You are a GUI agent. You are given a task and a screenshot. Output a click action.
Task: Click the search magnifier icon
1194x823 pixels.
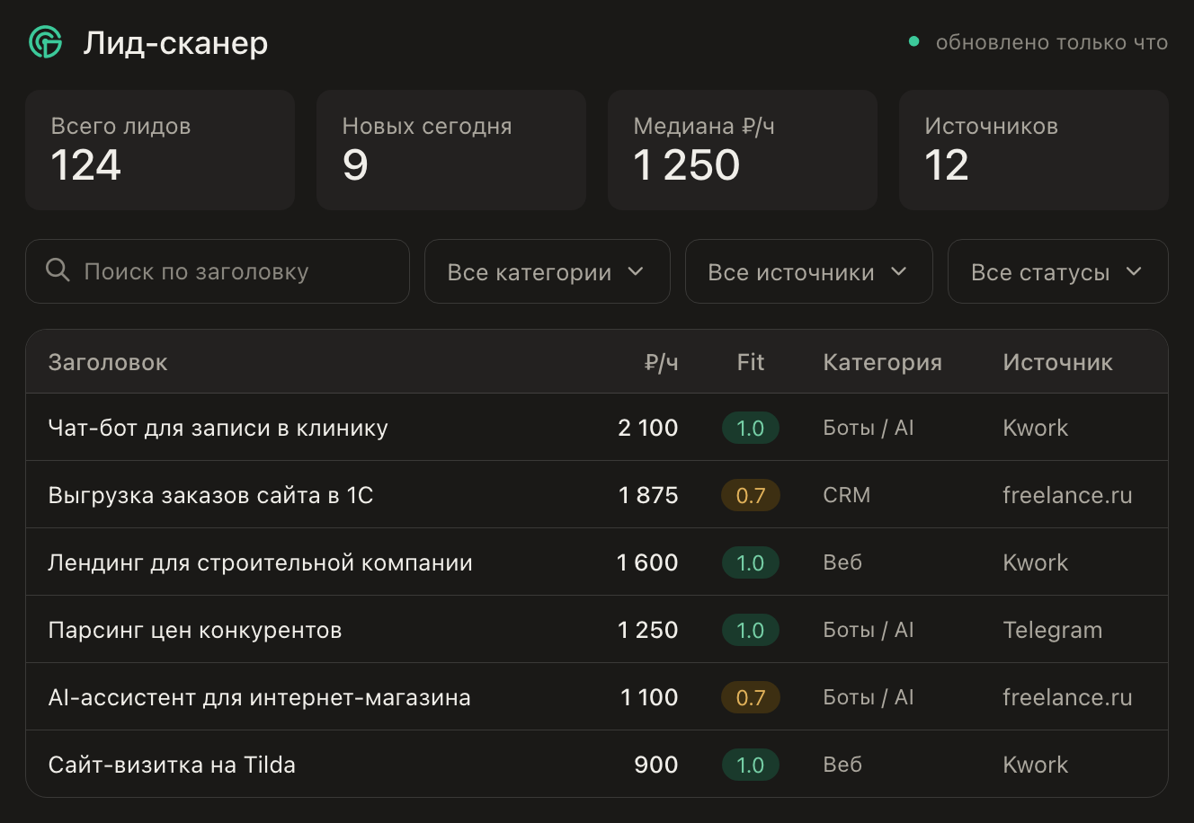(58, 270)
